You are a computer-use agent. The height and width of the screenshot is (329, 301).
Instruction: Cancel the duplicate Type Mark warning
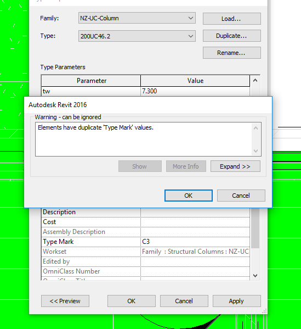[x=241, y=196]
